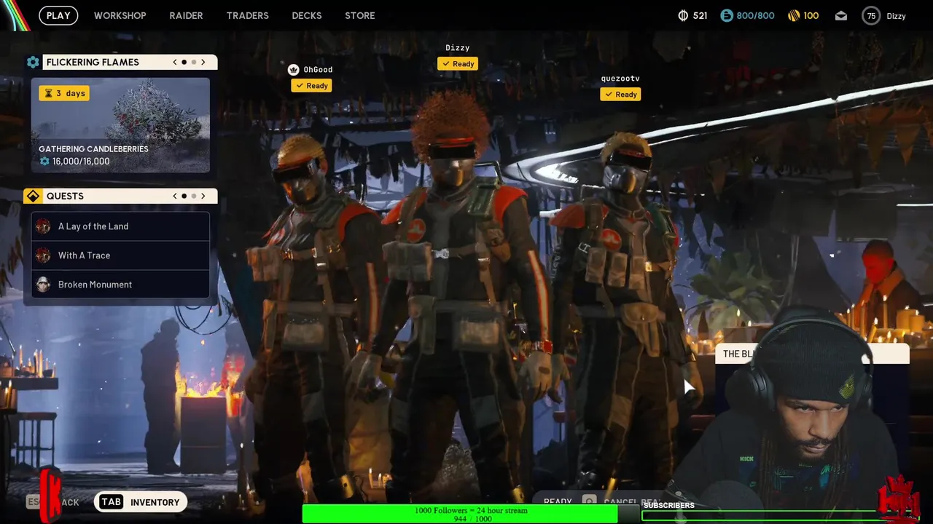Image resolution: width=933 pixels, height=524 pixels.
Task: Click the crown icon next to OhGood
Action: [x=294, y=70]
